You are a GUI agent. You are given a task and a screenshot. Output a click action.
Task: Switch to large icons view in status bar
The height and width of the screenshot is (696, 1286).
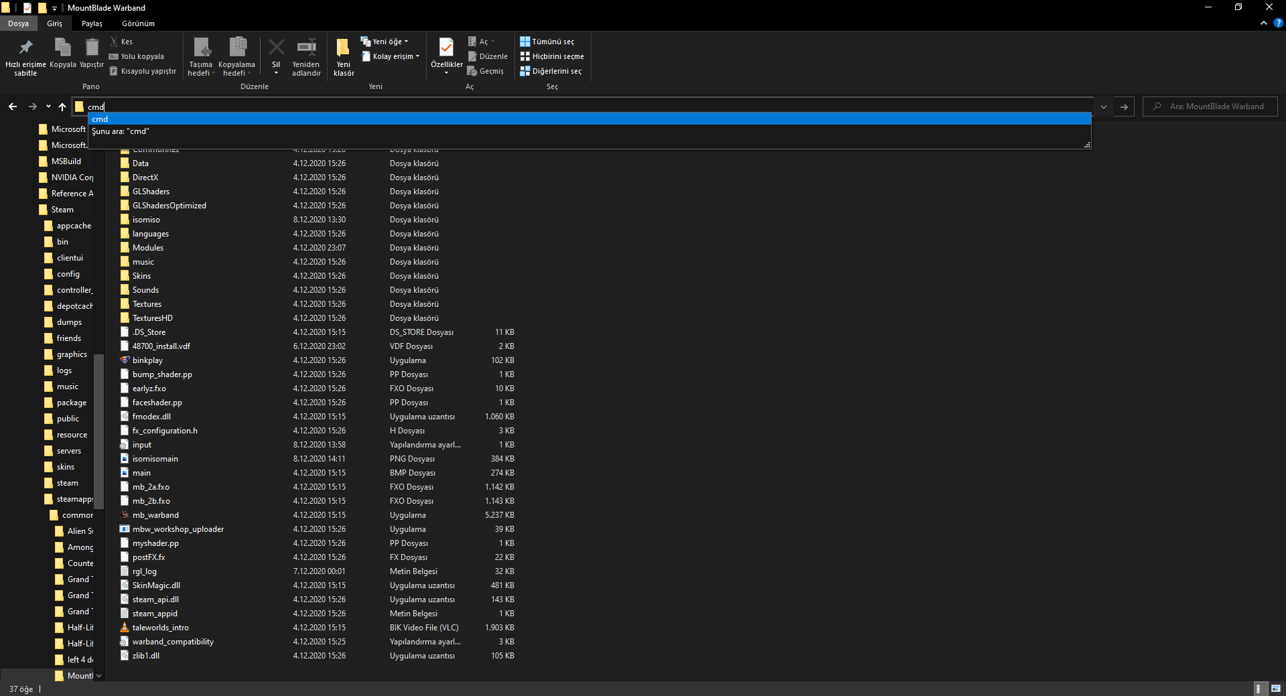(x=1276, y=689)
